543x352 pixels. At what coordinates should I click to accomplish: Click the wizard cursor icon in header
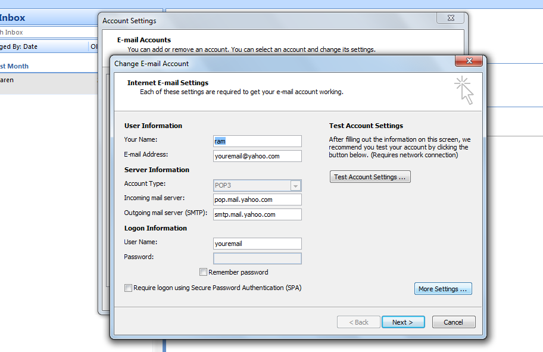(464, 90)
